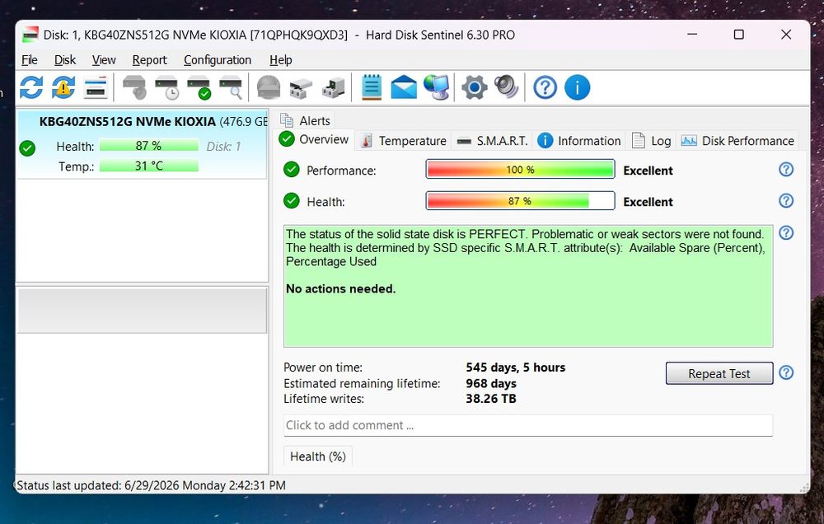The width and height of the screenshot is (824, 524).
Task: Click the gray dome disk toolbar icon
Action: point(269,87)
